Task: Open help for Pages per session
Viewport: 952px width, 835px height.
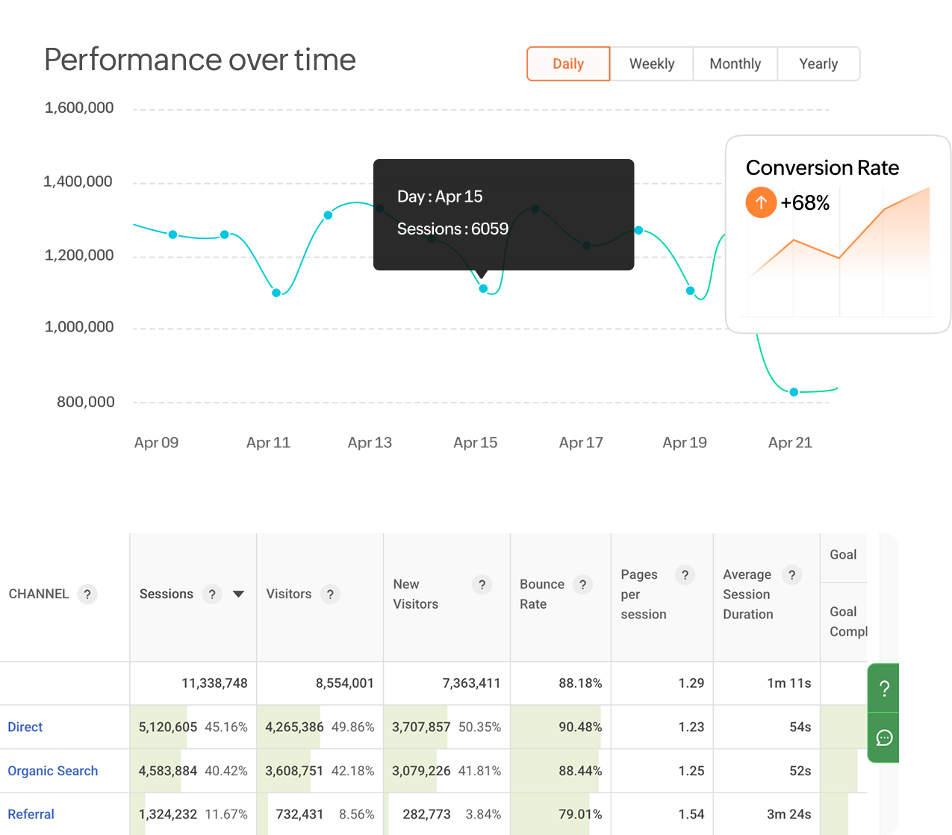Action: click(685, 575)
